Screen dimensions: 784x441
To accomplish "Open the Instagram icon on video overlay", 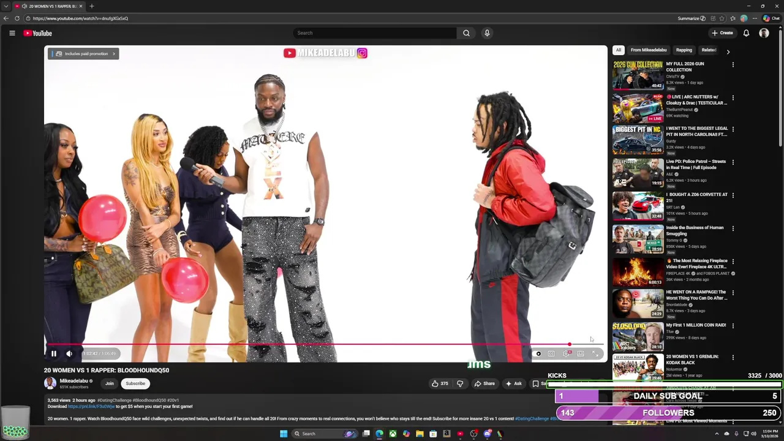I will tap(362, 53).
